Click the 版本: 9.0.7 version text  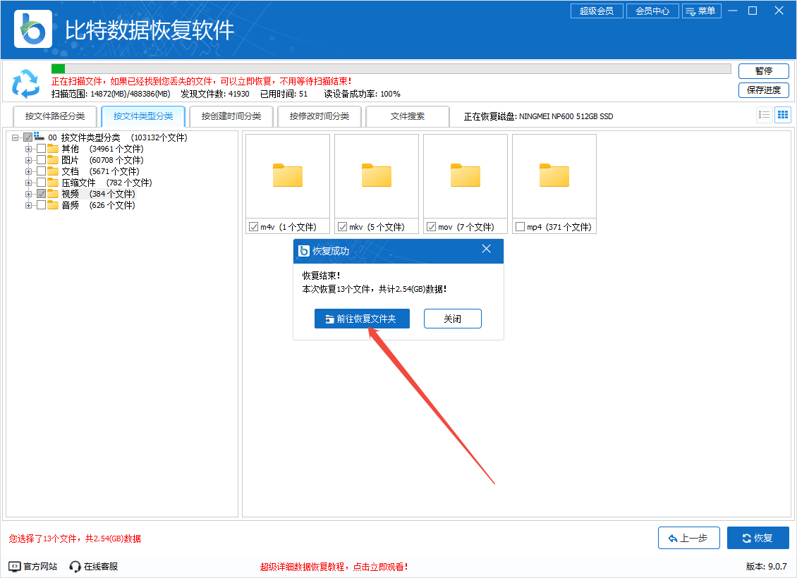click(766, 566)
